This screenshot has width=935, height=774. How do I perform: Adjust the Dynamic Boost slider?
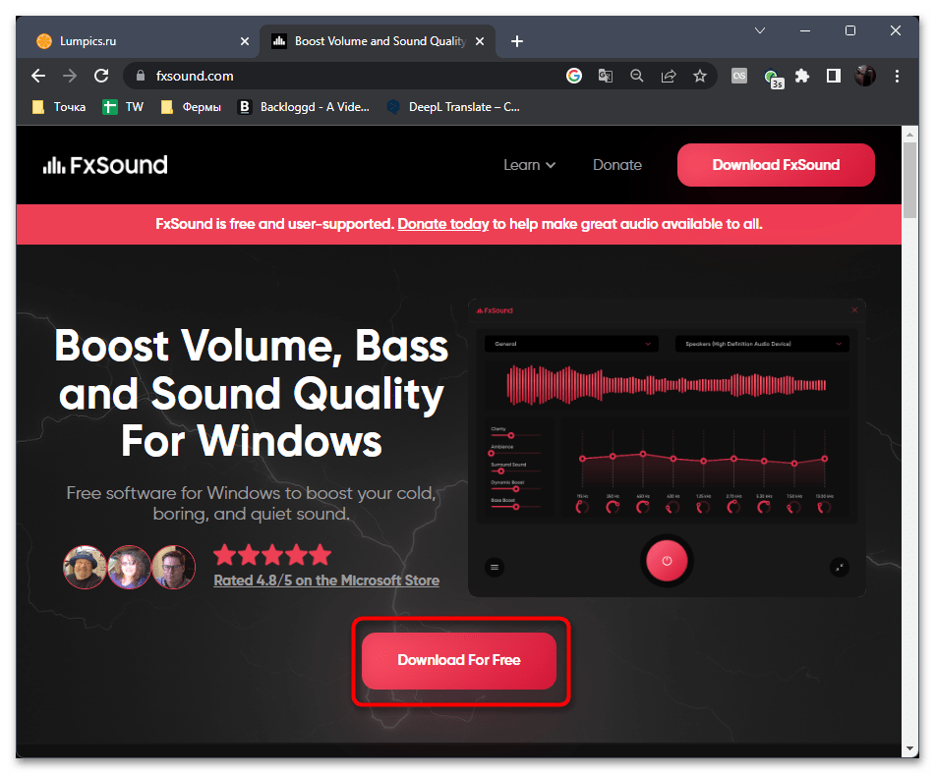515,488
